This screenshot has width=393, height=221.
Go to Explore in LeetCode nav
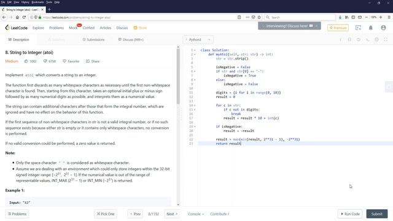(x=38, y=28)
